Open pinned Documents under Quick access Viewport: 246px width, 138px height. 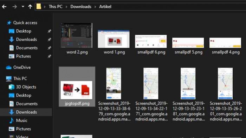pos(27,48)
